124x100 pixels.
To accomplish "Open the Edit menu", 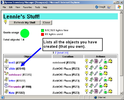I will pos(11,7).
